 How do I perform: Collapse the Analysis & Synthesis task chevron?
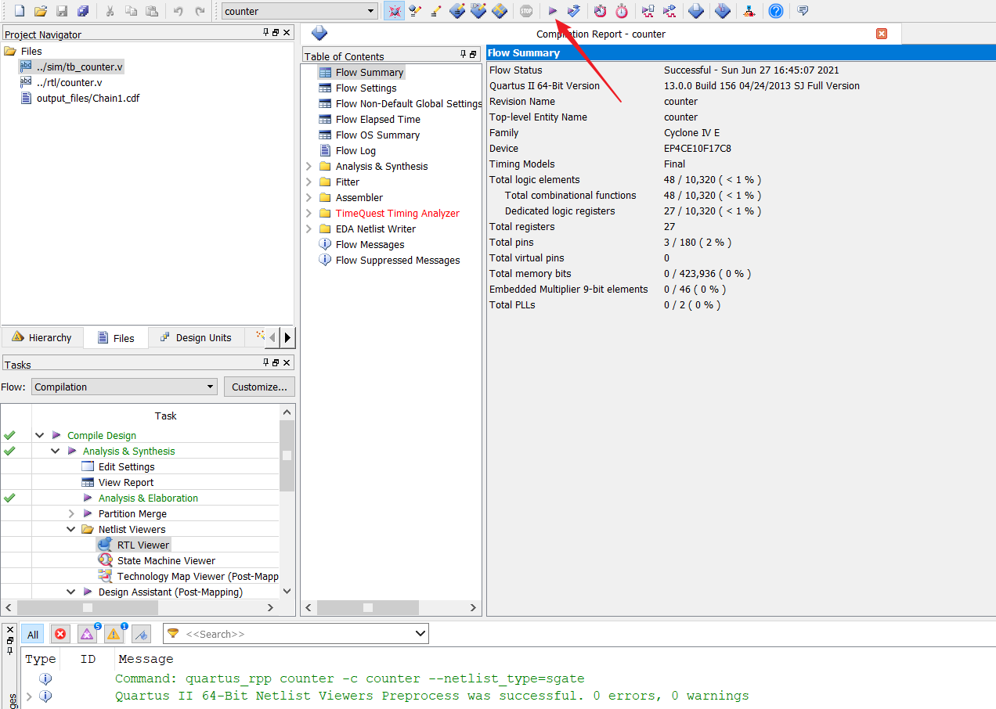[56, 451]
